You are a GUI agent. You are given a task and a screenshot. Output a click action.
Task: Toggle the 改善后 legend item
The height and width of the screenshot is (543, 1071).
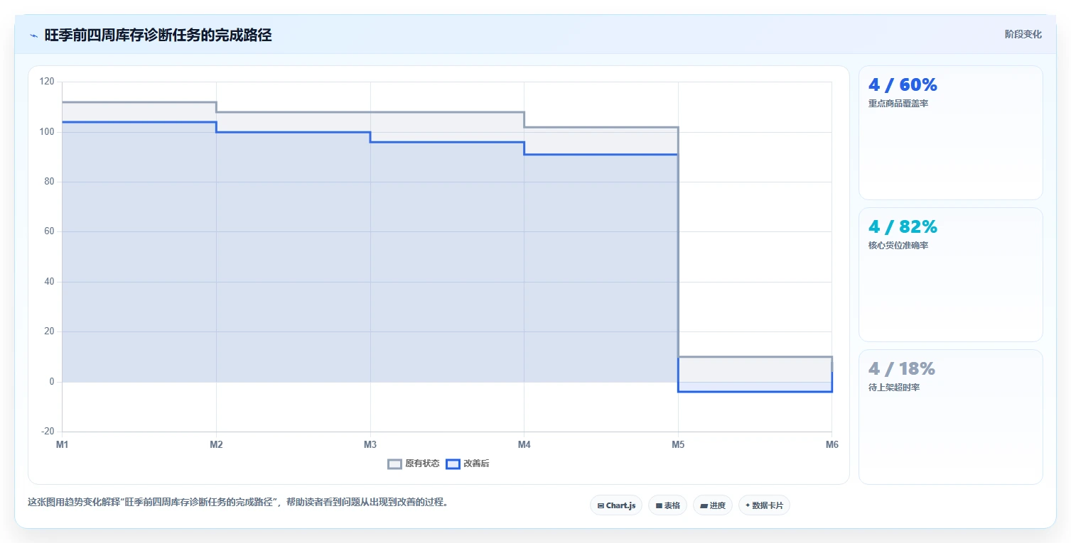(x=468, y=464)
